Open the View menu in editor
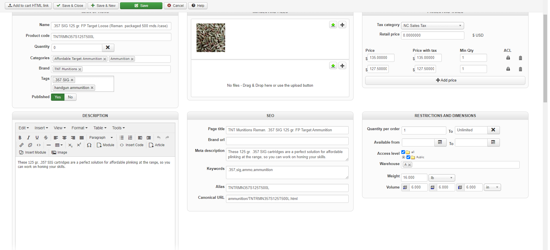The width and height of the screenshot is (550, 250). click(x=60, y=128)
